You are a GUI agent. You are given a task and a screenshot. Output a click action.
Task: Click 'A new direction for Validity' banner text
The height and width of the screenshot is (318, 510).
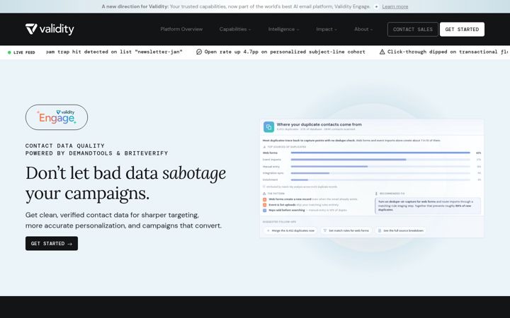coord(135,6)
